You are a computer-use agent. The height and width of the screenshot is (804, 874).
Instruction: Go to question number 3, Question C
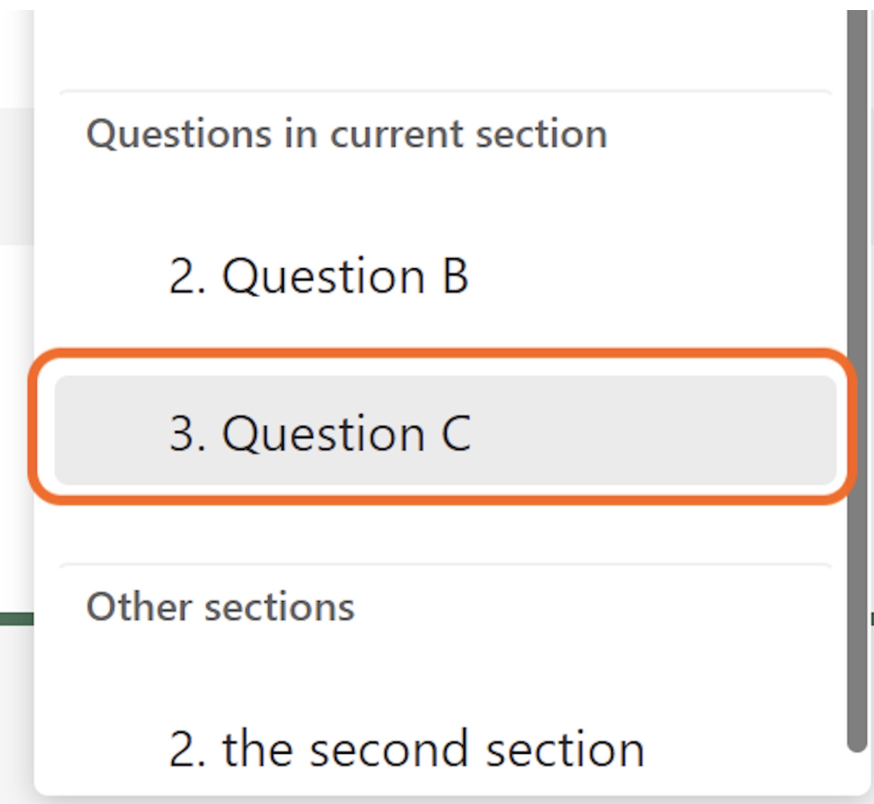pos(321,433)
